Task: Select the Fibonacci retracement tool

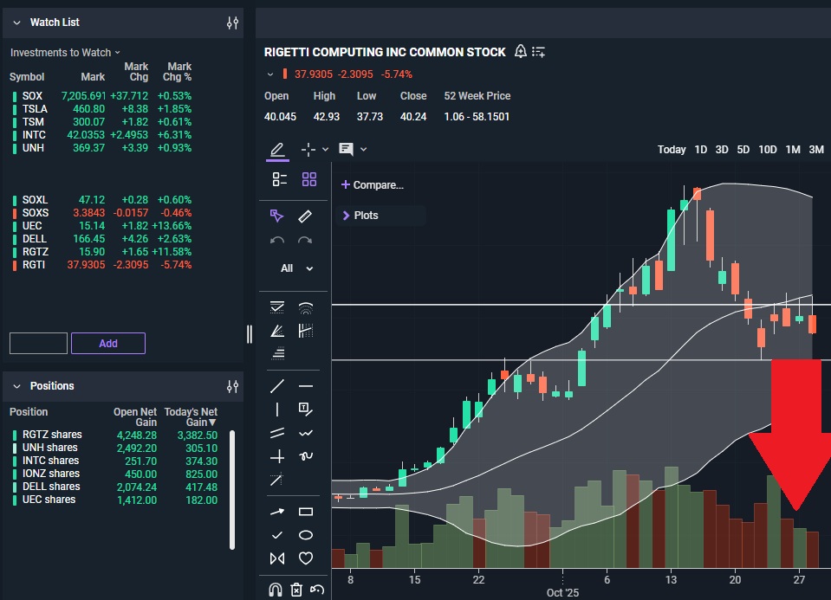Action: click(x=277, y=307)
